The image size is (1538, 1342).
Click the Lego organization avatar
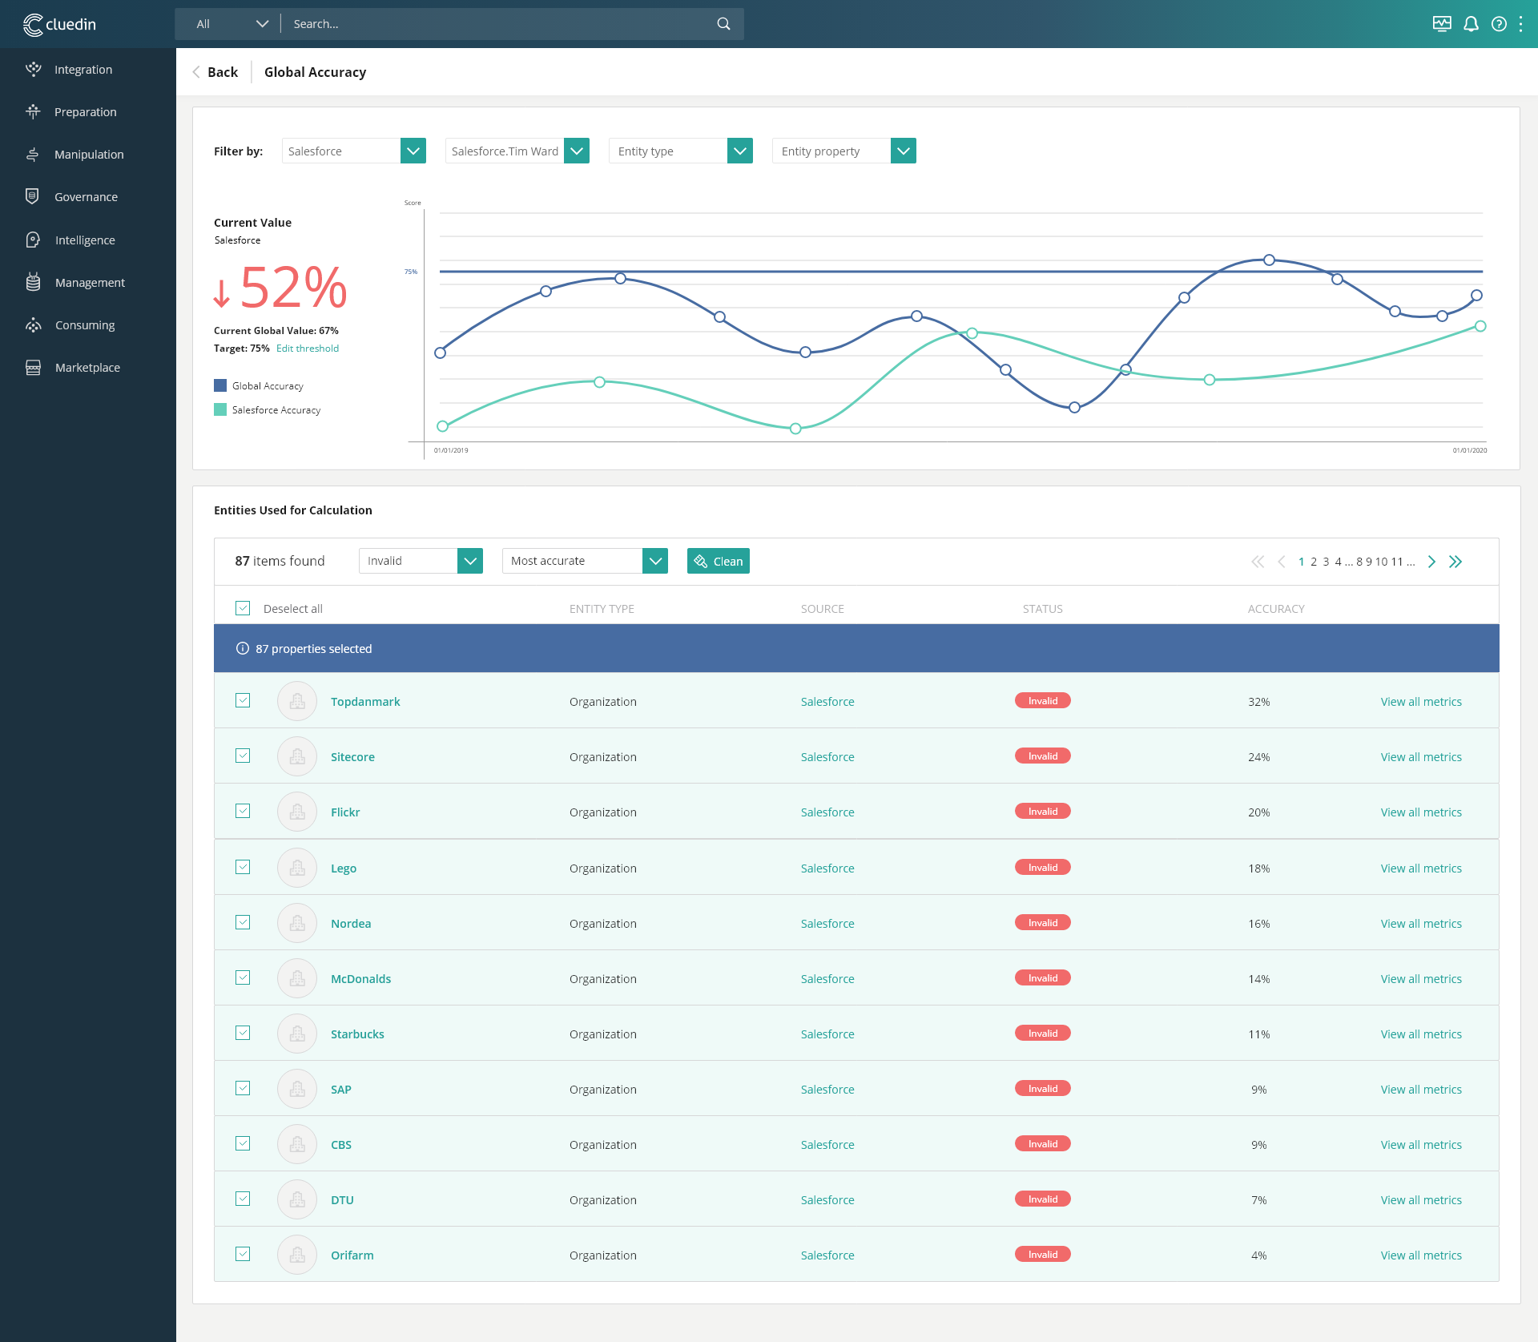[x=297, y=868]
